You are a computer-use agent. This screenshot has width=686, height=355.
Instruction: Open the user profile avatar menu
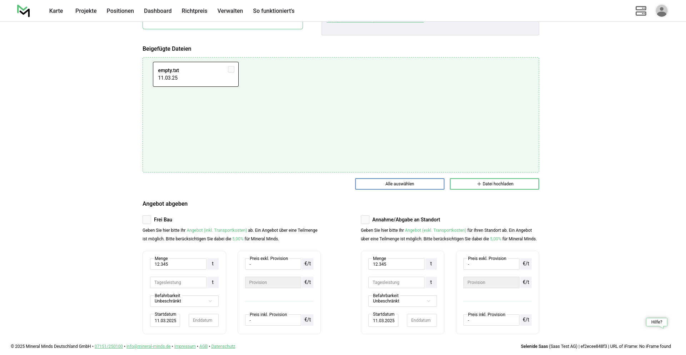(661, 11)
